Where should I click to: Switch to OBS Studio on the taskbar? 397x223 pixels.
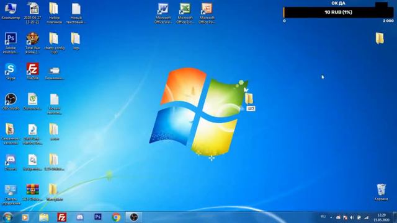click(x=134, y=217)
